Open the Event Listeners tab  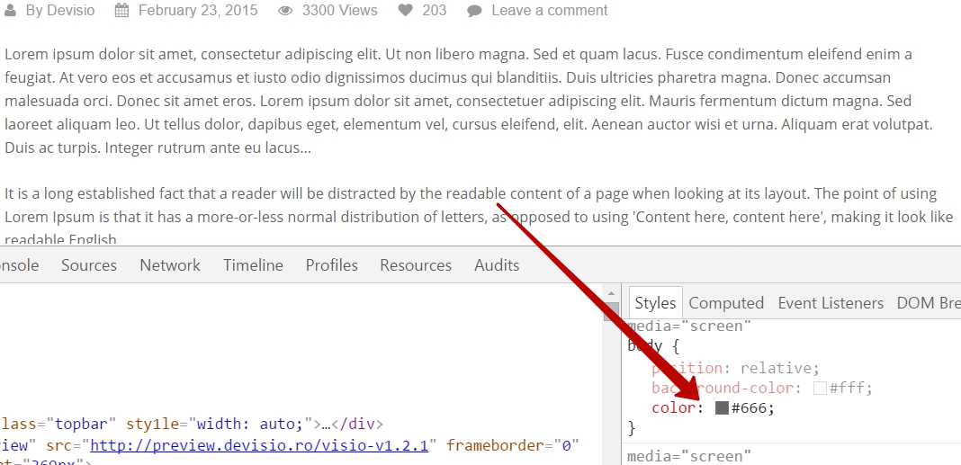coord(830,303)
